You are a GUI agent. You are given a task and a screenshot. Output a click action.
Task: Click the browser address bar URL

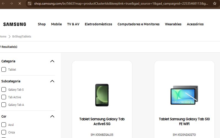point(121,3)
